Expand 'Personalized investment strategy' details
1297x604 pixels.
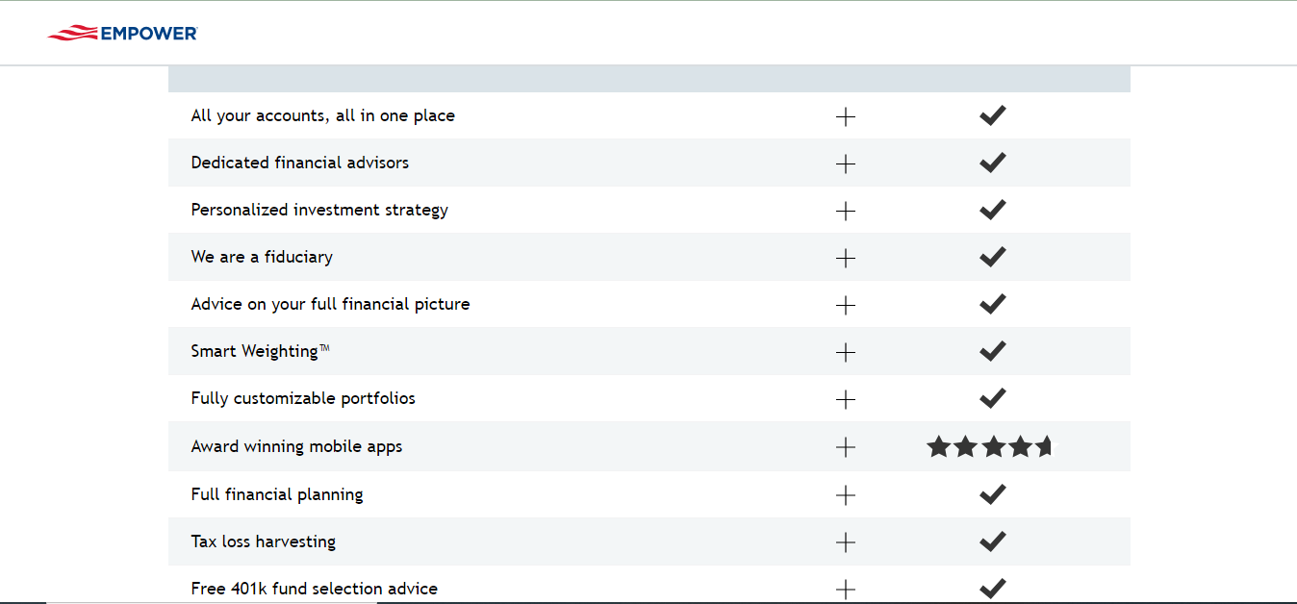[845, 211]
